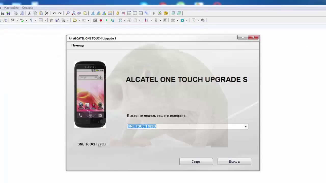Expand the sort A-B dropdown arrow
The height and width of the screenshot is (183, 326).
[x=151, y=20]
